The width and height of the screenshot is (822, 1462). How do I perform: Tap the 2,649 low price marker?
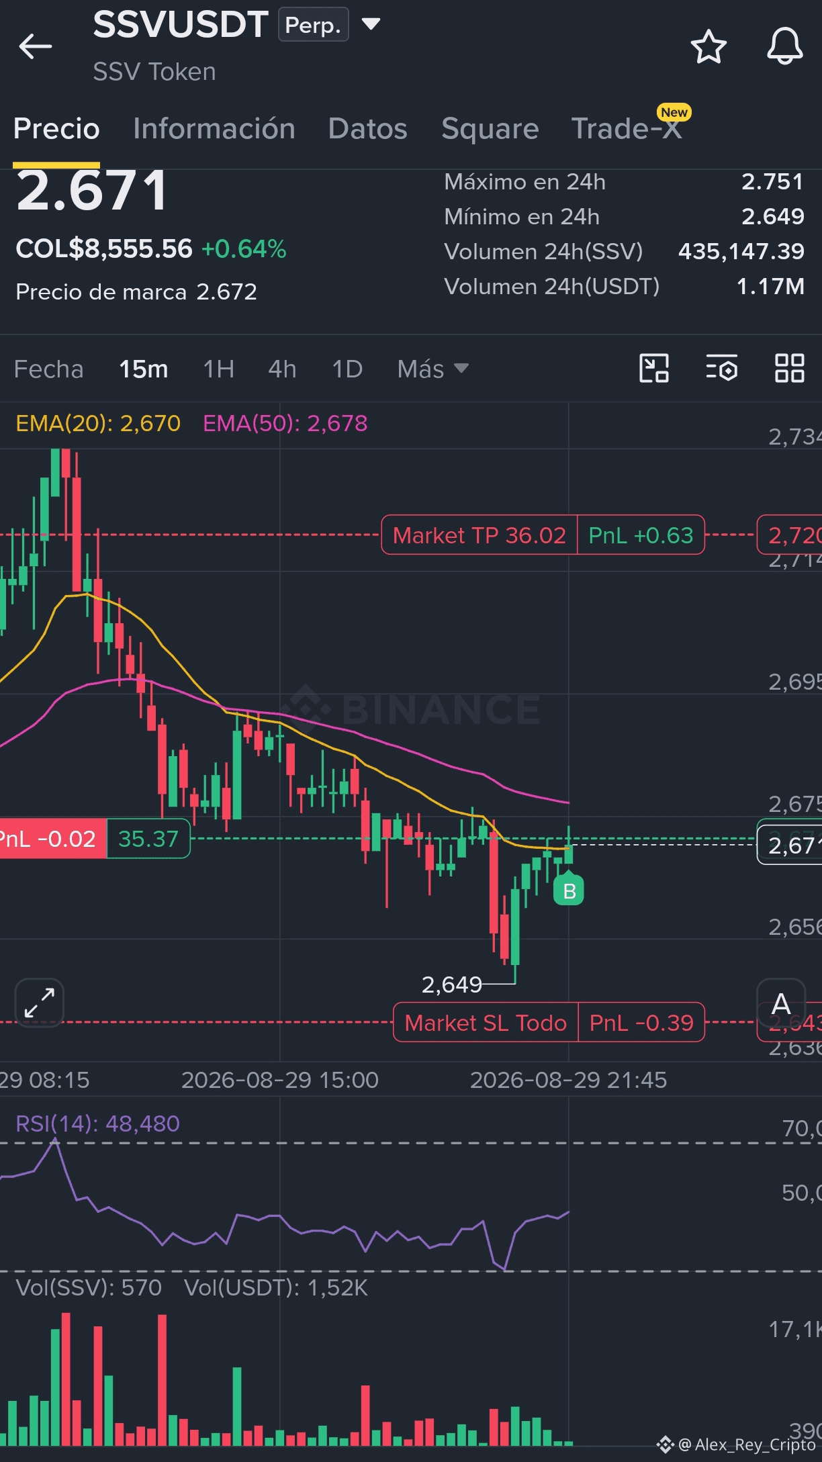pyautogui.click(x=451, y=985)
